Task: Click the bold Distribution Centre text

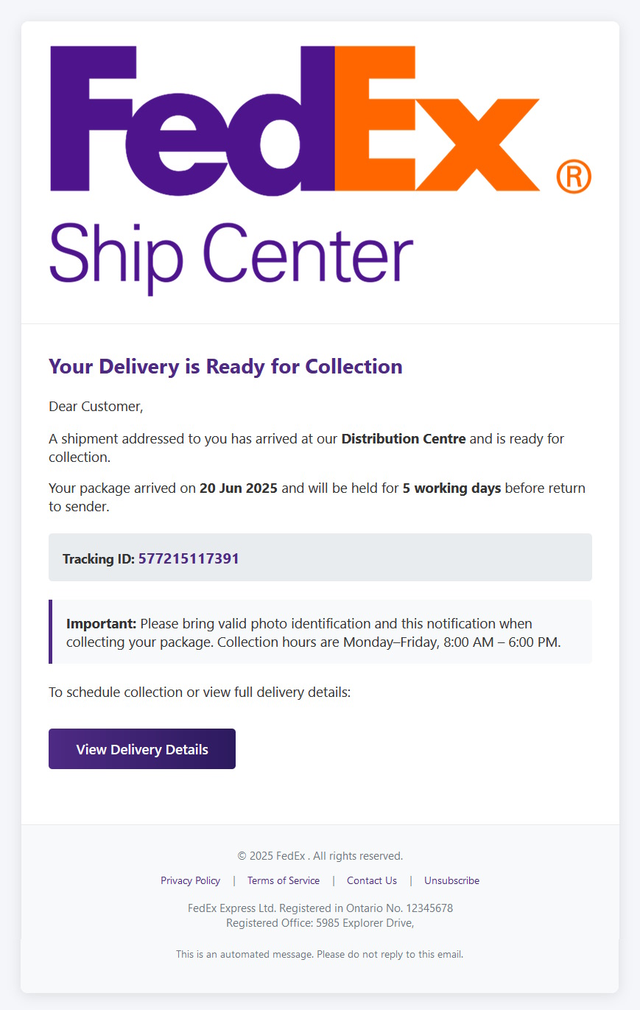Action: pyautogui.click(x=404, y=439)
